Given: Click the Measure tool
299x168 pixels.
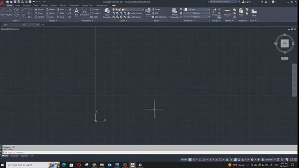Looking at the screenshot, I should (x=227, y=12).
